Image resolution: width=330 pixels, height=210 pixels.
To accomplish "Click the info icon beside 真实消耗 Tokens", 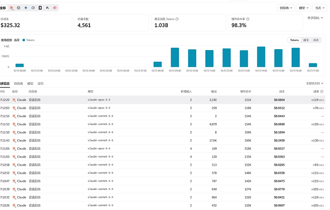I will click(x=177, y=19).
